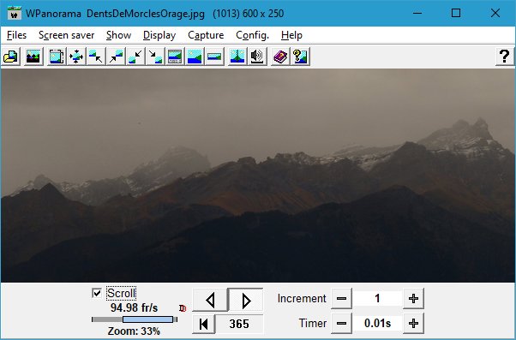Click the large question mark toolbar button
The width and height of the screenshot is (516, 340).
tap(505, 57)
